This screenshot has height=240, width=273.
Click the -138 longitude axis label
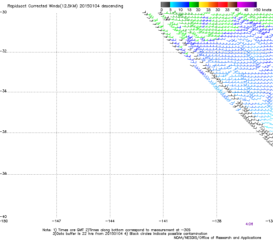217,221
